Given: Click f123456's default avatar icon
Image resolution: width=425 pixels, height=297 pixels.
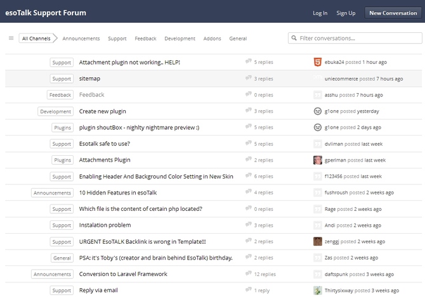Looking at the screenshot, I should pyautogui.click(x=317, y=176).
